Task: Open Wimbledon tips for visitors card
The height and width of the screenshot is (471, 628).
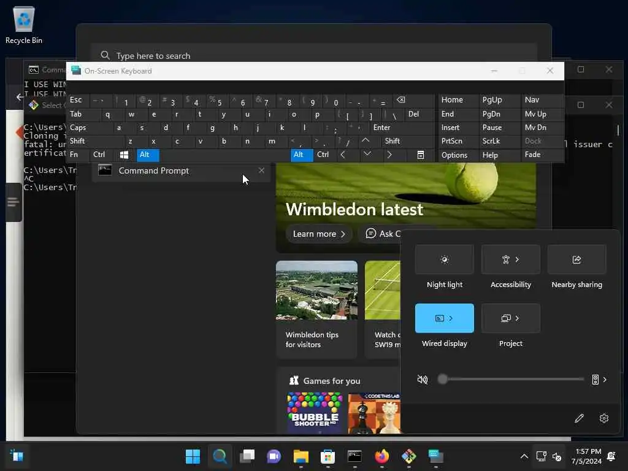Action: tap(316, 309)
